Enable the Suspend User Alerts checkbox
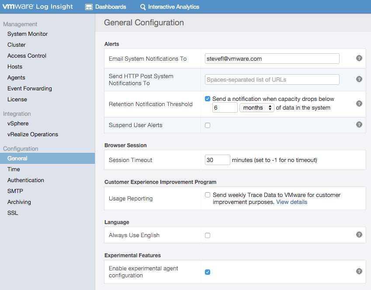This screenshot has width=371, height=290. 208,125
